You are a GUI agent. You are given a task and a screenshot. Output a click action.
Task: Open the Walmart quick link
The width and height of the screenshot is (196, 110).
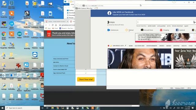[130, 30]
